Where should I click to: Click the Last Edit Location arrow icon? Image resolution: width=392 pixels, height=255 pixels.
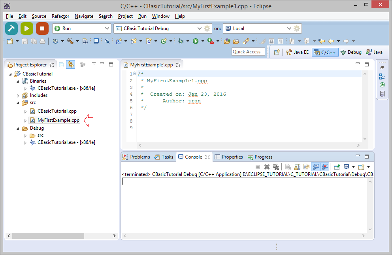pyautogui.click(x=322, y=41)
